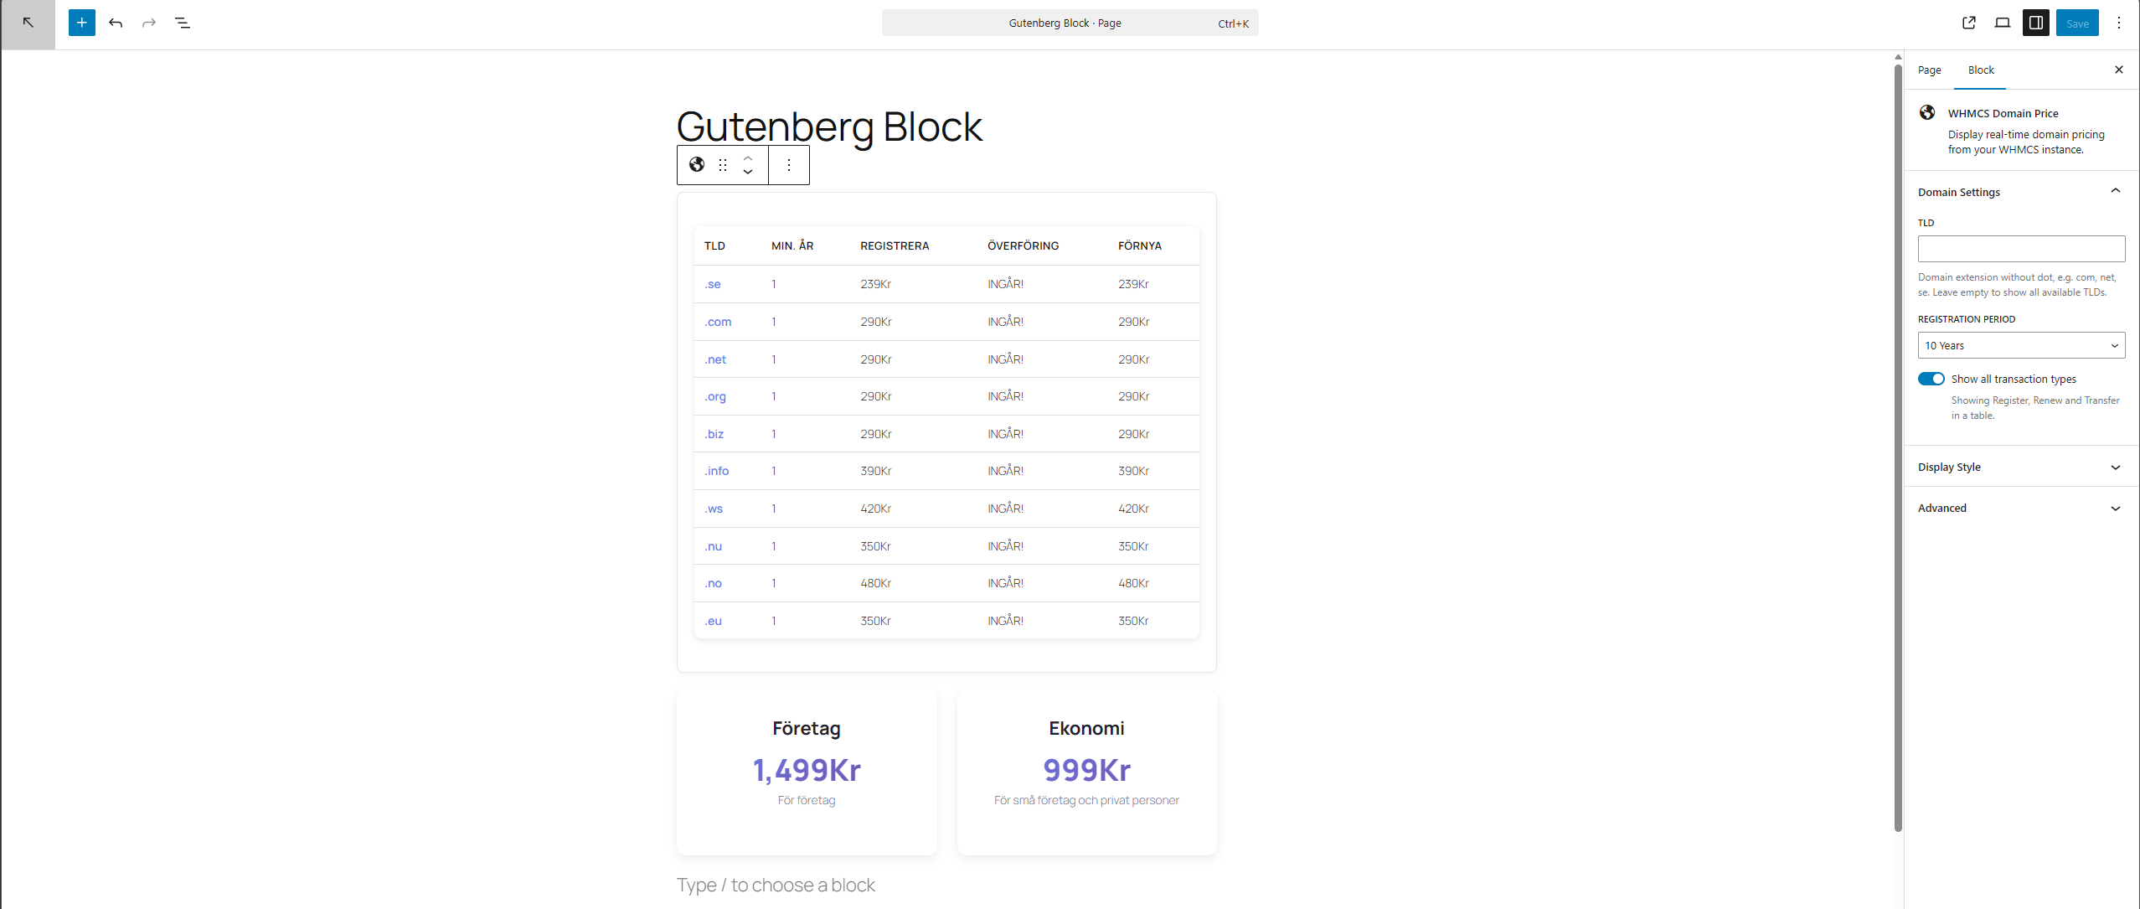Click the block inserter plus button
The height and width of the screenshot is (909, 2140).
tap(81, 23)
